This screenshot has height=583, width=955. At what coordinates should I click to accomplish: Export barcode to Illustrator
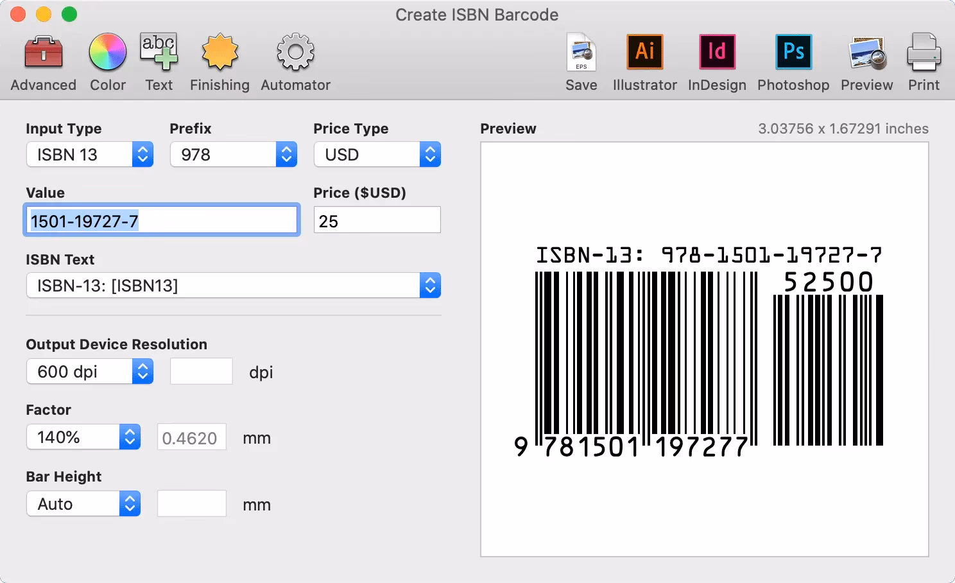[644, 61]
